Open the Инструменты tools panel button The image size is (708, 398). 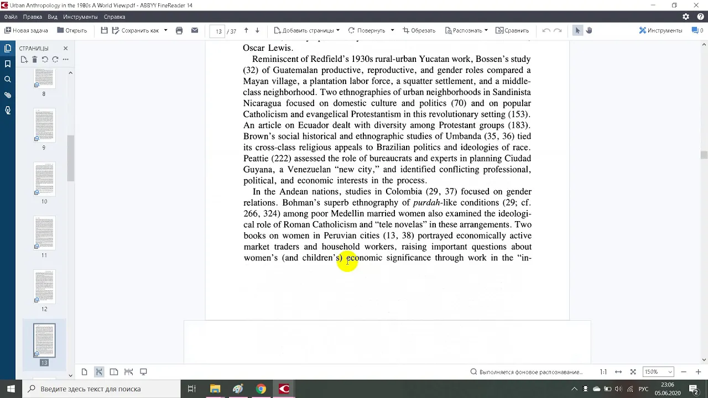pyautogui.click(x=660, y=30)
